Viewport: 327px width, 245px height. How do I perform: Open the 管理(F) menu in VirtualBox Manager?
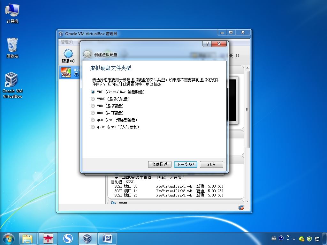(67, 42)
